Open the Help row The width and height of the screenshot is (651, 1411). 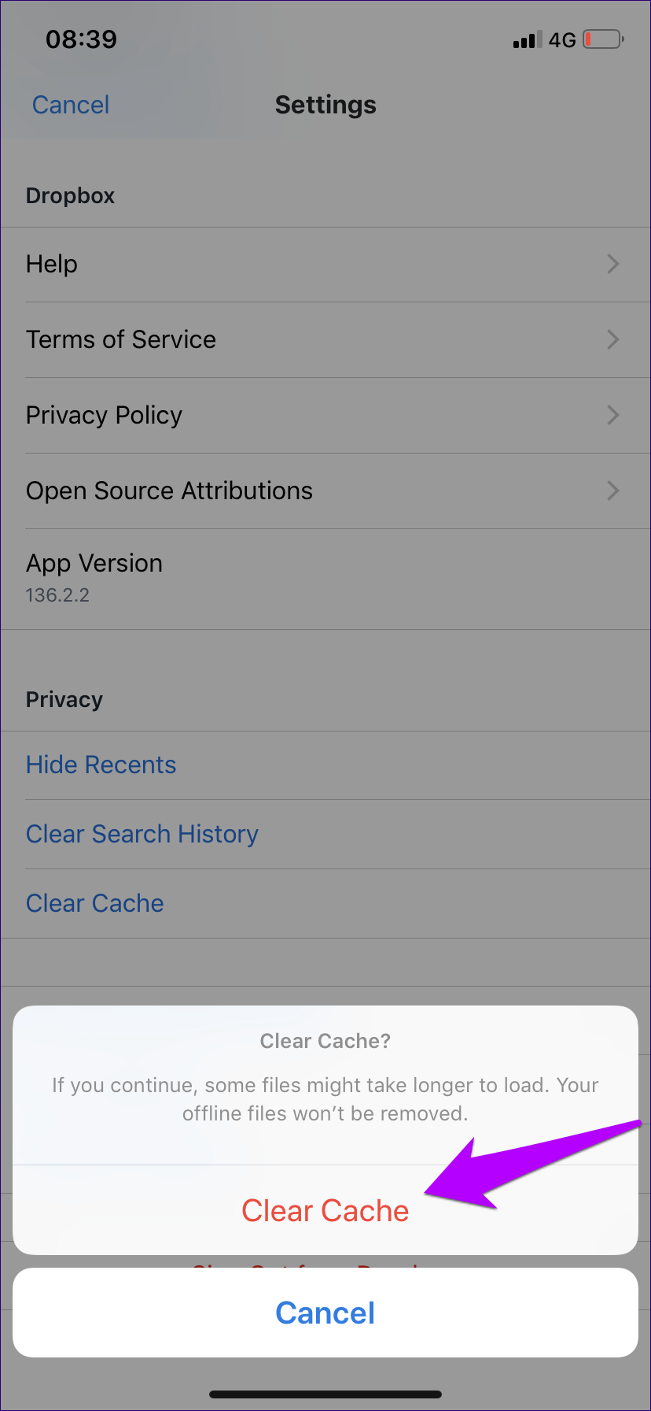click(52, 264)
